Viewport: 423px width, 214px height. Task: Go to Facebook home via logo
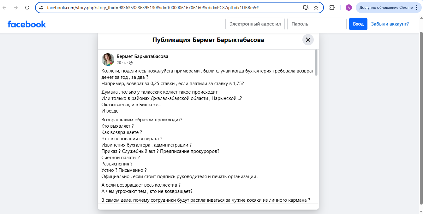[x=27, y=24]
